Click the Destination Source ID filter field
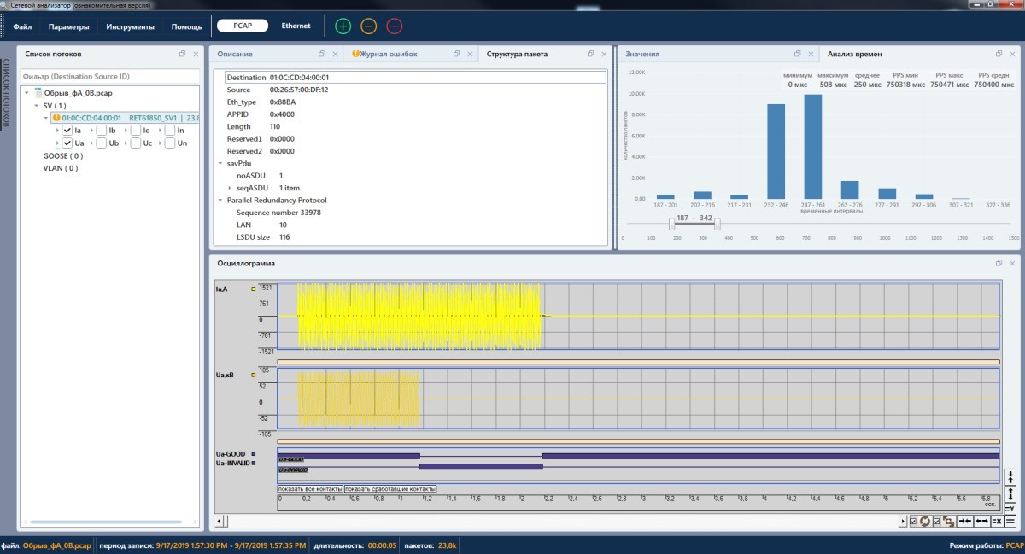The height and width of the screenshot is (554, 1025). click(109, 77)
